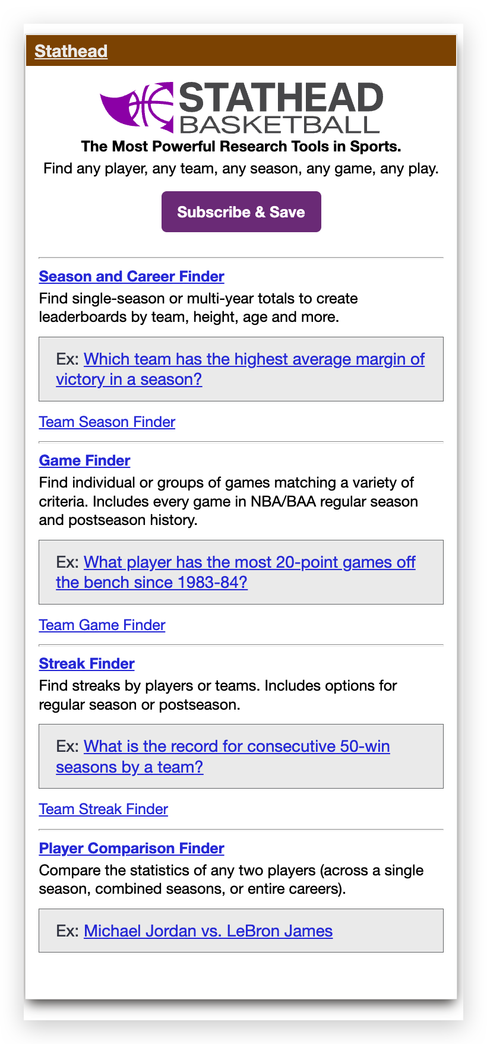Click the 'The Most Powerful Research Tools' tagline

[241, 146]
